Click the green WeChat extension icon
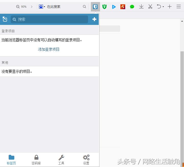 pyautogui.click(x=132, y=7)
